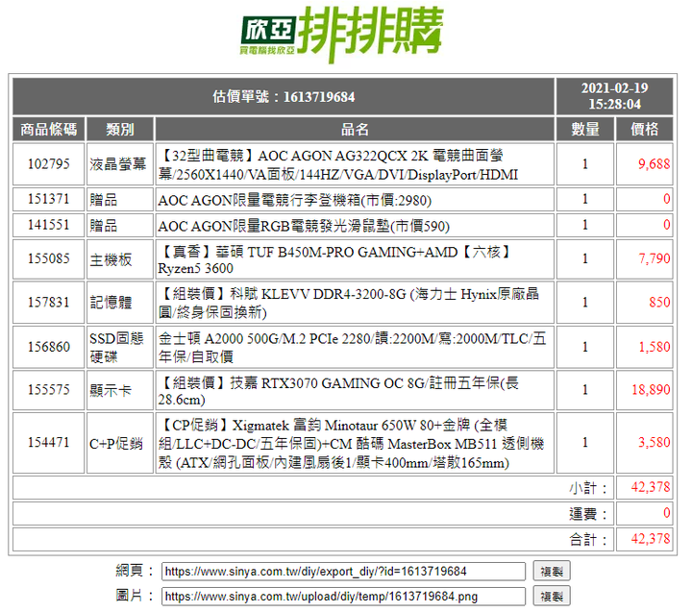The width and height of the screenshot is (692, 612).
Task: Click the price 7,790
Action: click(x=655, y=258)
